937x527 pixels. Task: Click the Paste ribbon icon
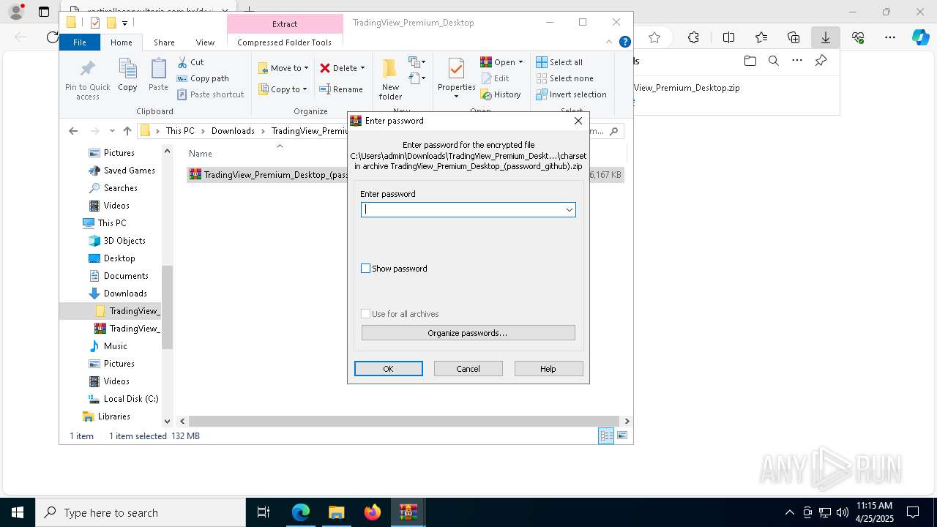coord(158,70)
